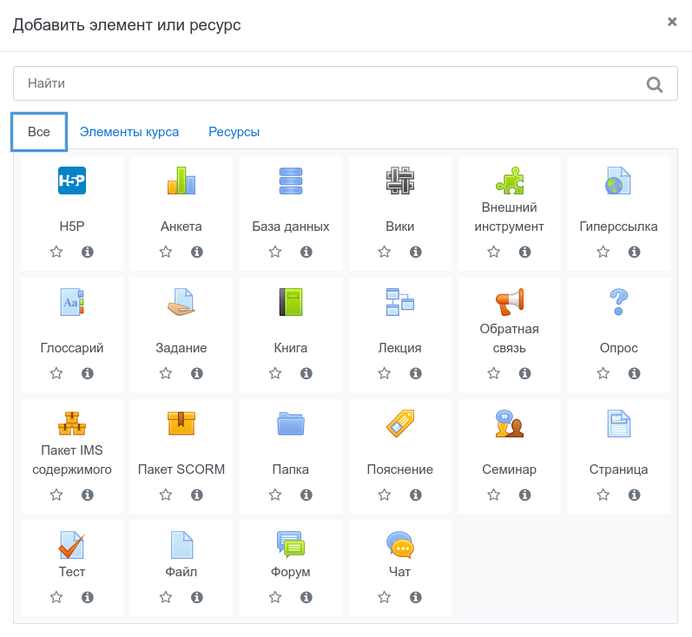Mark Папка as favorite with star
The height and width of the screenshot is (637, 692).
point(275,495)
